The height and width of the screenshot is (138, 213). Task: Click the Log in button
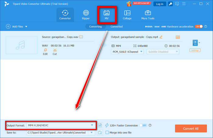pos(160,4)
